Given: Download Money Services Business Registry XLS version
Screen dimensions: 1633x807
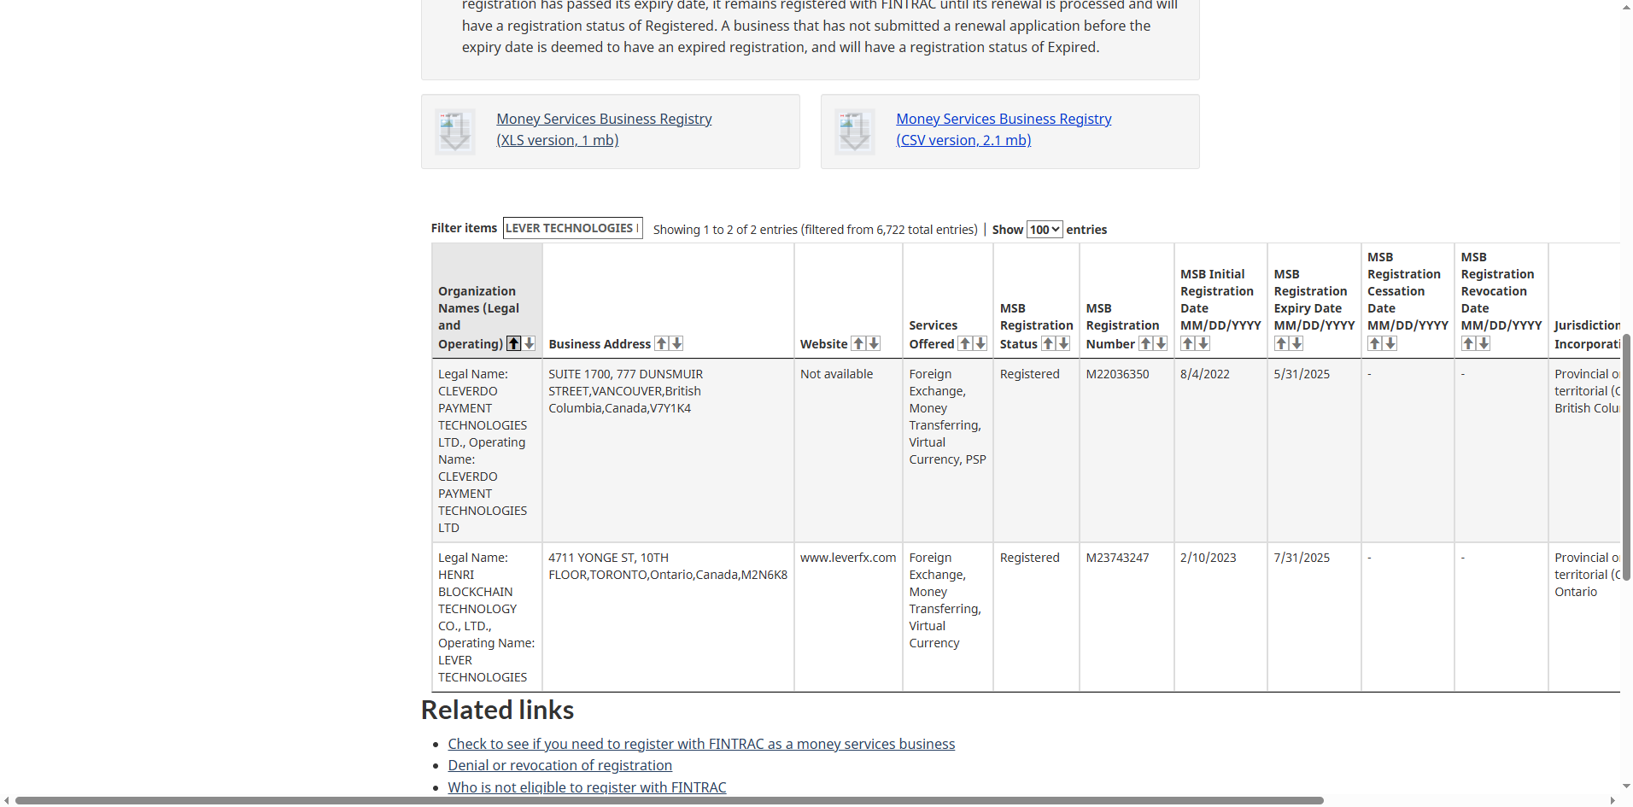Looking at the screenshot, I should (x=604, y=130).
